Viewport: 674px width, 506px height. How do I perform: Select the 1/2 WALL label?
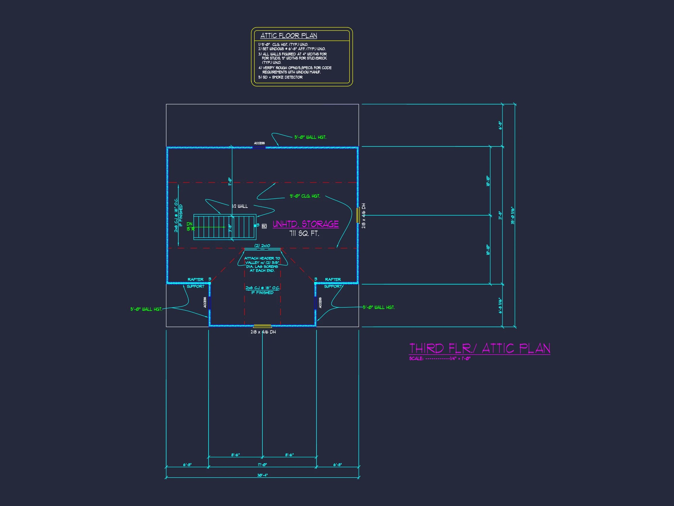click(x=240, y=206)
